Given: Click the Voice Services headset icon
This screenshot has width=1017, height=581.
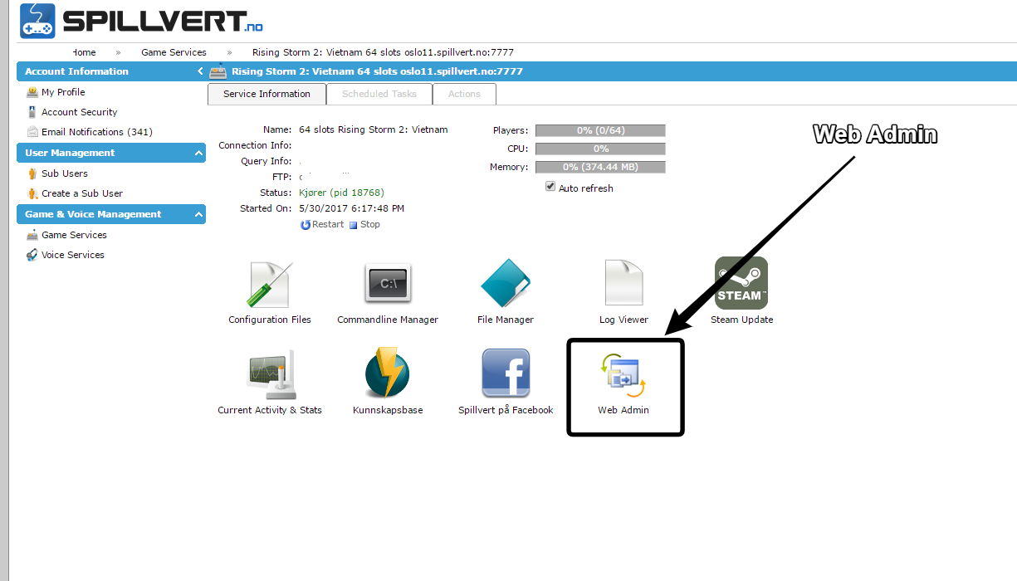Looking at the screenshot, I should (32, 255).
